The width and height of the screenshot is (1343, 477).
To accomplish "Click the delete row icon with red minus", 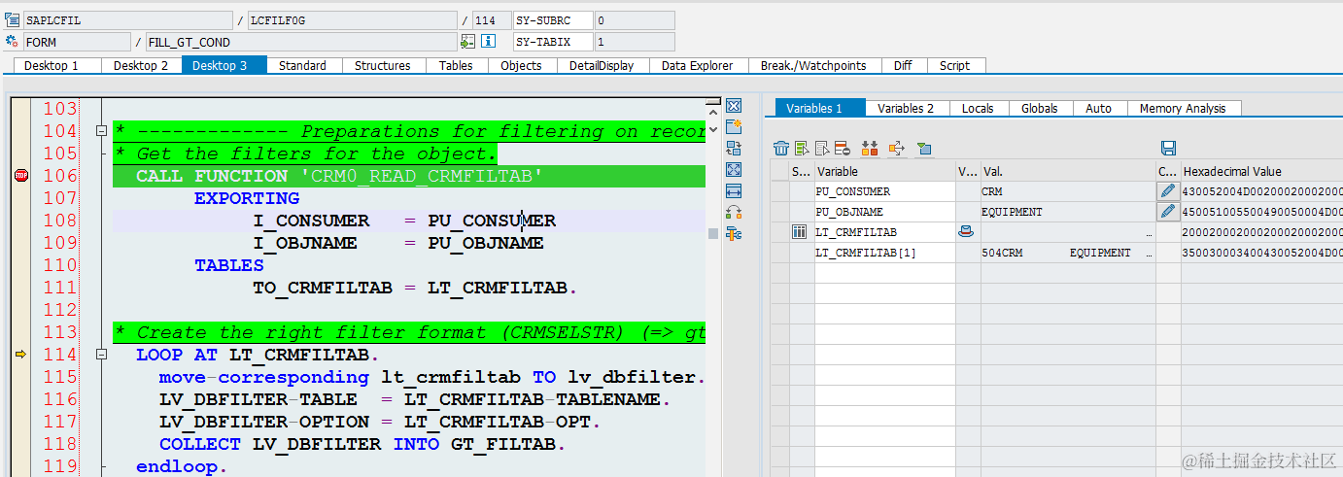I will pyautogui.click(x=842, y=149).
